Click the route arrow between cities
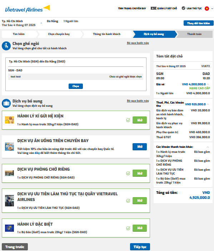 point(41,23)
